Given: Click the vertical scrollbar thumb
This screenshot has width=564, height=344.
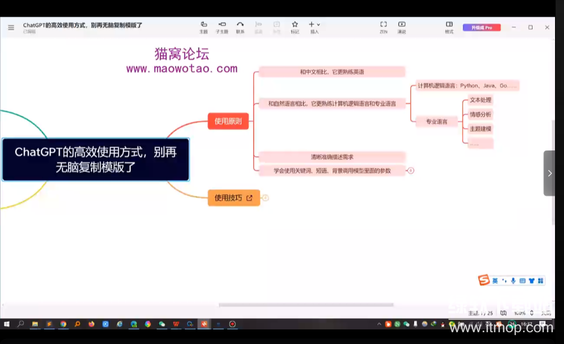Looking at the screenshot, I should tap(553, 173).
